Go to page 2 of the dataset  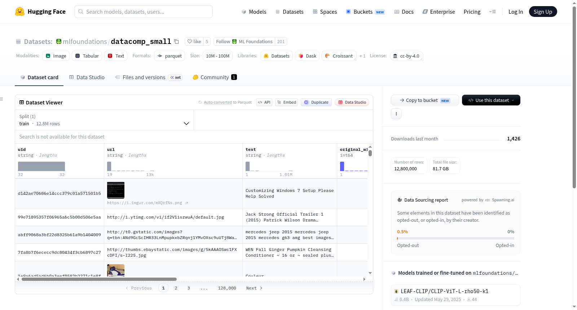coord(176,288)
